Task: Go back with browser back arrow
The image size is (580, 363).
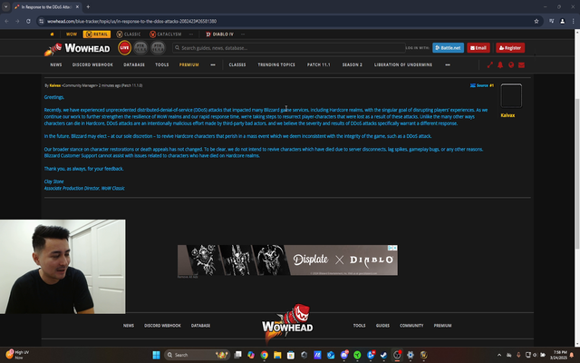Action: [x=6, y=22]
